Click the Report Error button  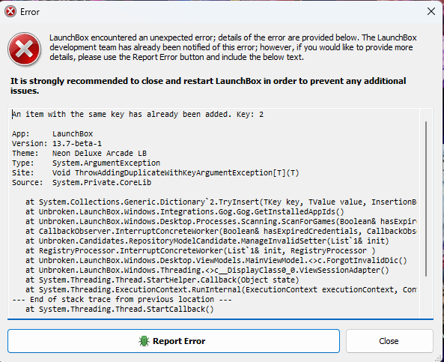(174, 341)
